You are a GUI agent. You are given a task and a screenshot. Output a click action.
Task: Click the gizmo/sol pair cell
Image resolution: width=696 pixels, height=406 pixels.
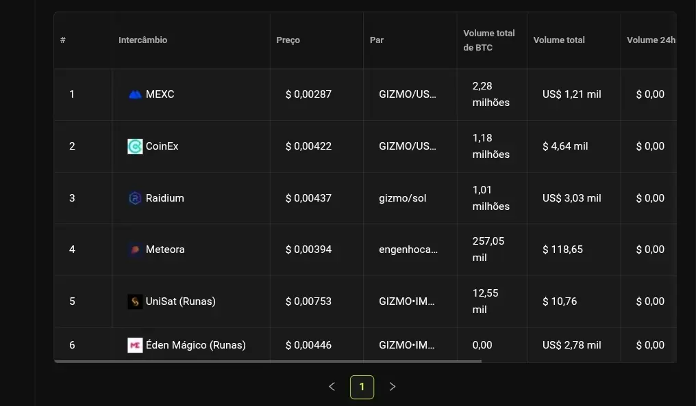pos(403,198)
